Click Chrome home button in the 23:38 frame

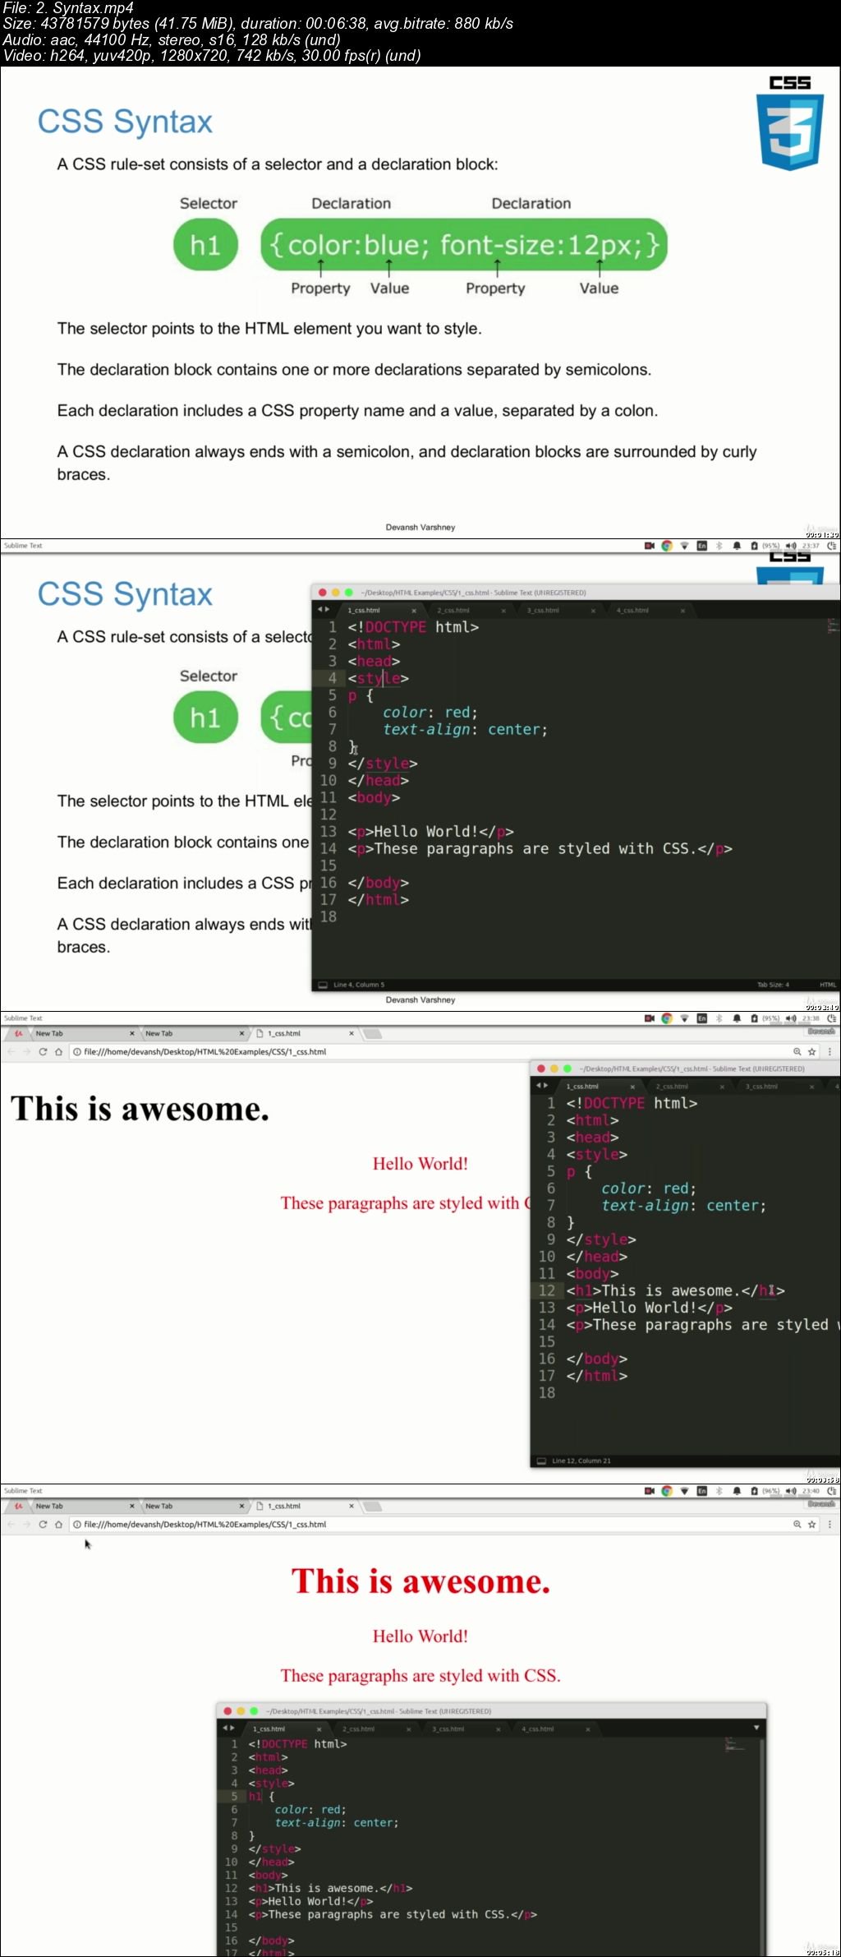coord(58,1051)
